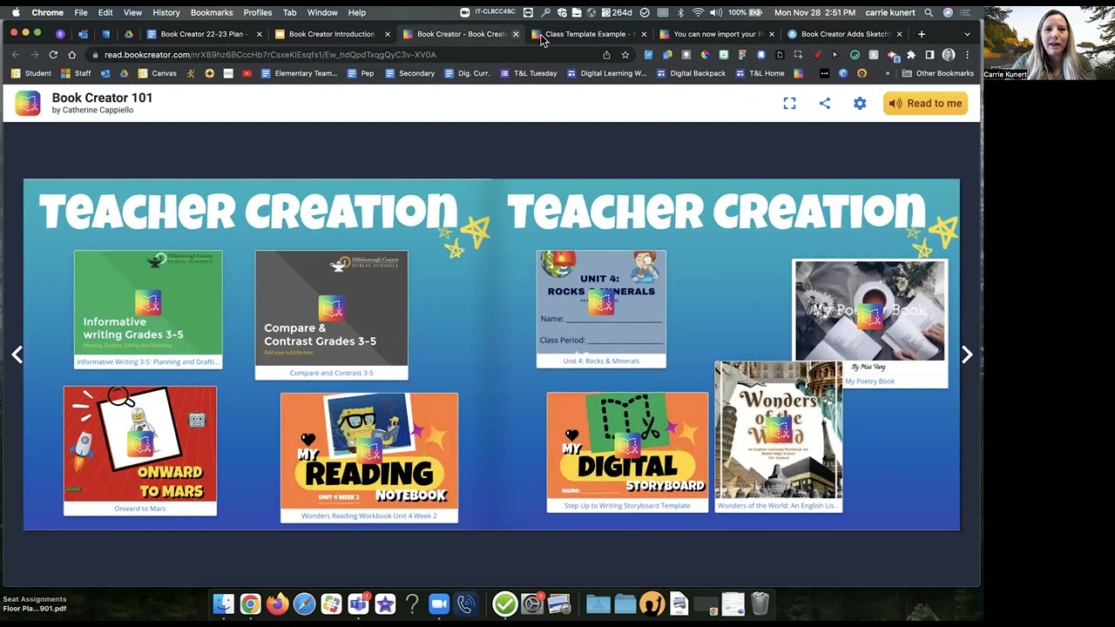Click the Read to me button
Screen dimensions: 1115x627
click(925, 103)
